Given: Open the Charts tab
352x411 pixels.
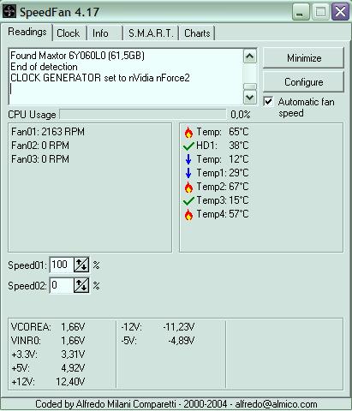Looking at the screenshot, I should 197,33.
